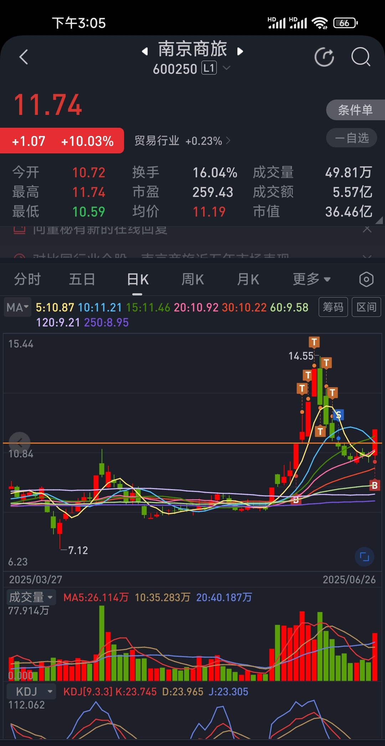Tap the stock name 南京商旅
Viewport: 385px width, 746px height.
click(x=192, y=49)
